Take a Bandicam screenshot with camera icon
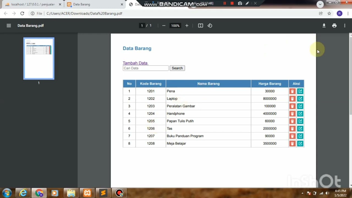This screenshot has width=352, height=198. pyautogui.click(x=240, y=3)
